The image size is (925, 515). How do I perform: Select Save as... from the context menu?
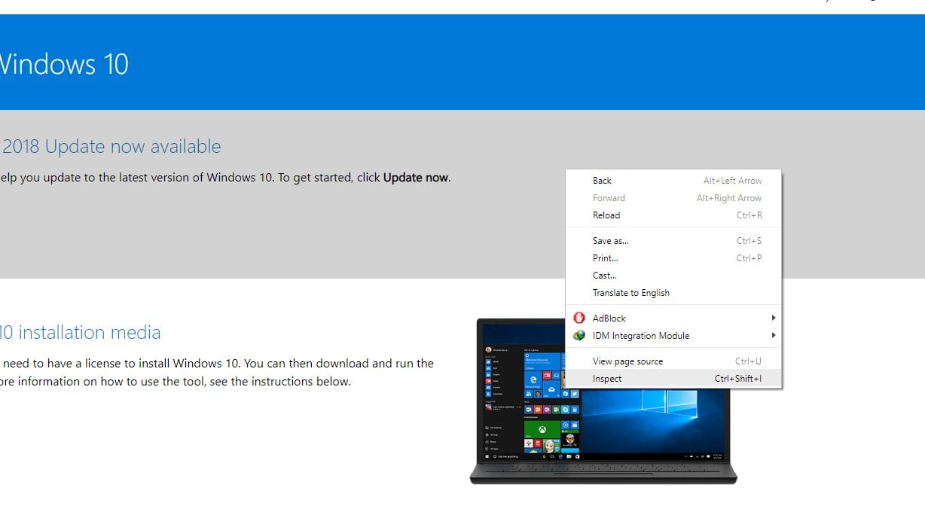click(673, 241)
